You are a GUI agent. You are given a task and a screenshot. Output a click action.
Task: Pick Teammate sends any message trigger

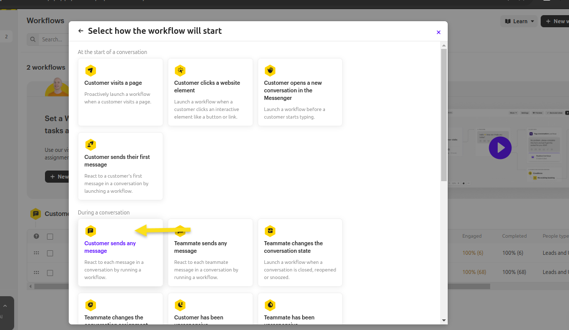211,252
